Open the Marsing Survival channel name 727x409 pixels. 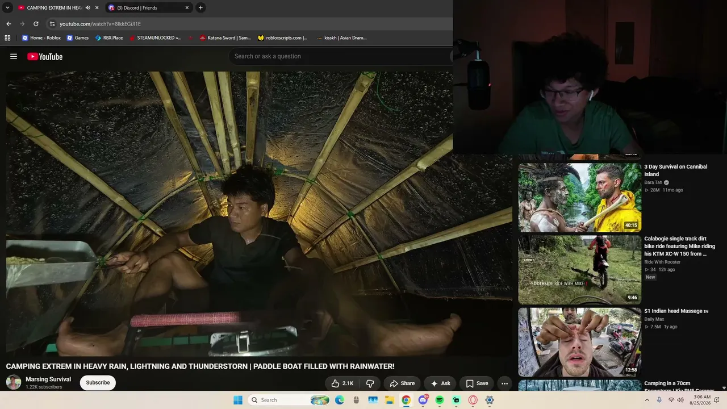(x=48, y=379)
